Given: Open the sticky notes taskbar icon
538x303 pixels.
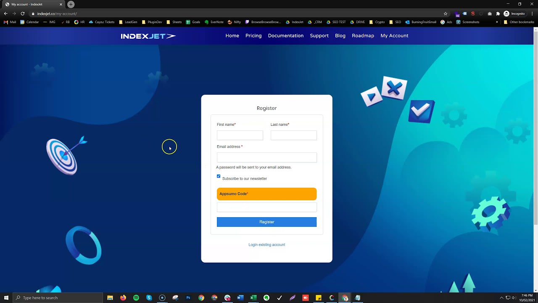Looking at the screenshot, I should pyautogui.click(x=319, y=298).
